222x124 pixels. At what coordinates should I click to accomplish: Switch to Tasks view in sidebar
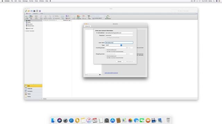[x=33, y=94]
